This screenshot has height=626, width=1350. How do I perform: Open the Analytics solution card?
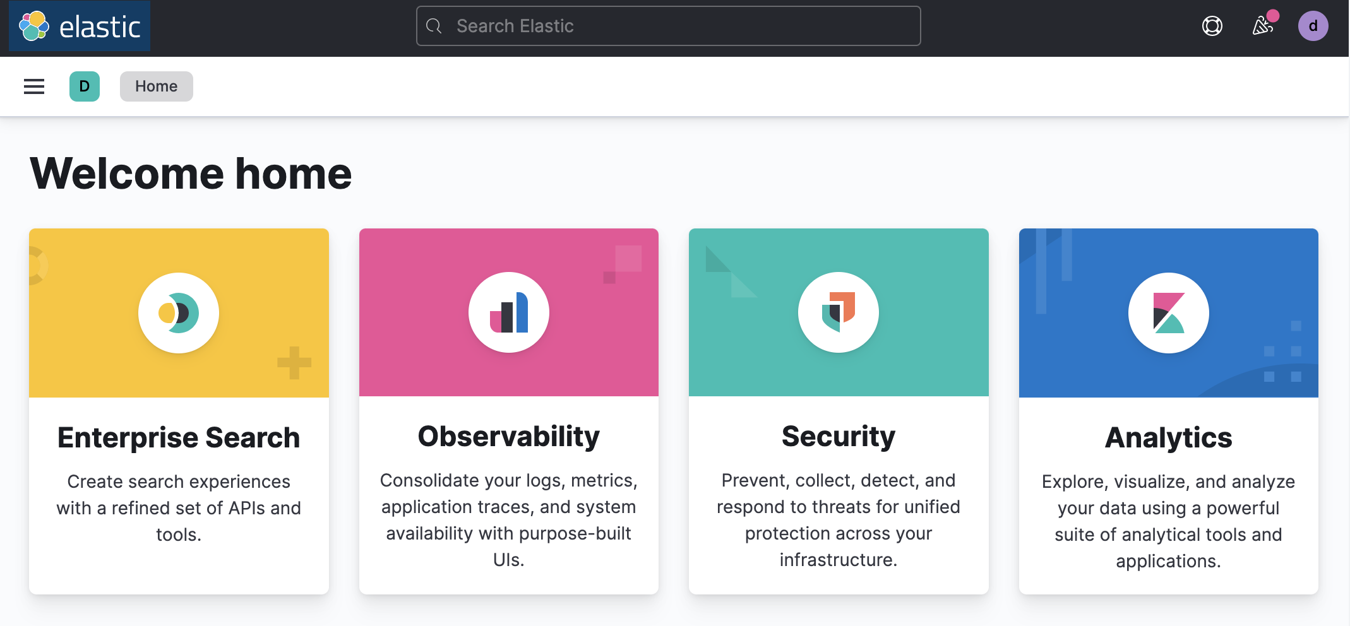click(1168, 437)
